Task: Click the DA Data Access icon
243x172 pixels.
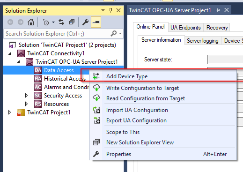Action: (38, 70)
